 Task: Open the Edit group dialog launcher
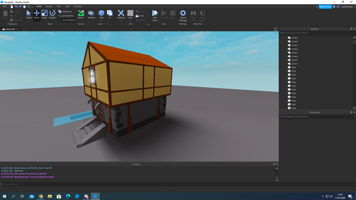point(148,24)
